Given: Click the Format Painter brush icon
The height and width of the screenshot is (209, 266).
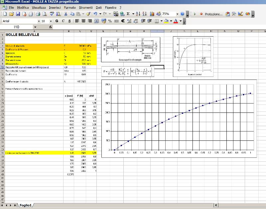Looking at the screenshot, I should click(x=88, y=14).
